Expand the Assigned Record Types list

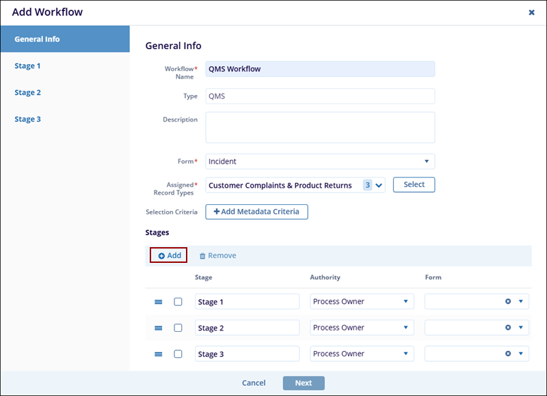coord(379,185)
